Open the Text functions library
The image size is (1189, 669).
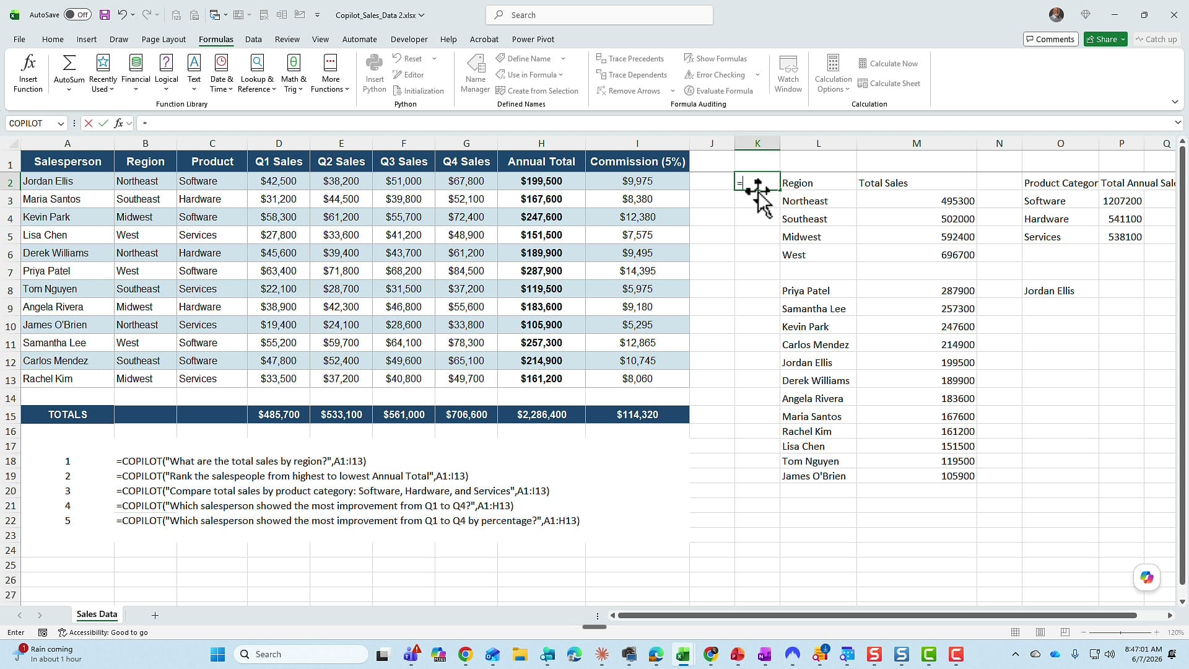click(x=194, y=74)
